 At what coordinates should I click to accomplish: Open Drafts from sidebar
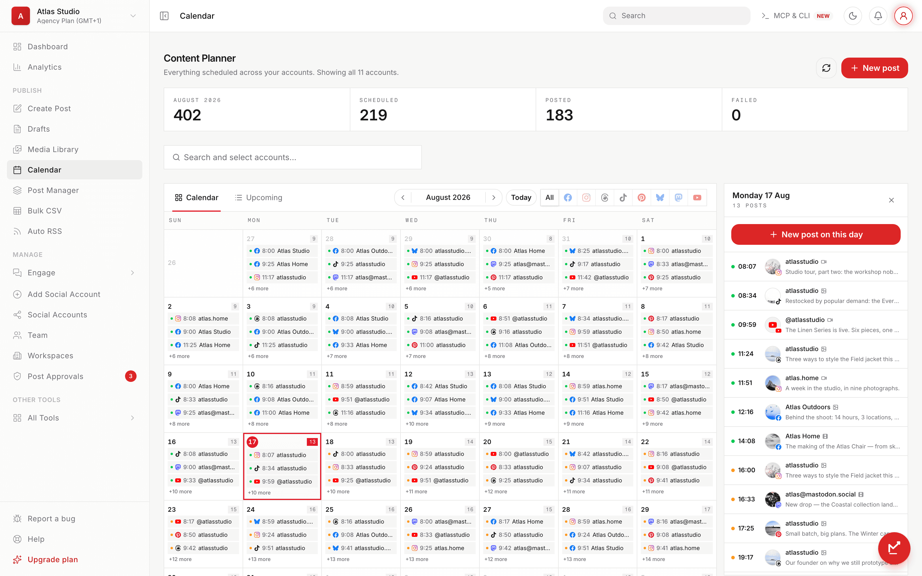pos(75,129)
